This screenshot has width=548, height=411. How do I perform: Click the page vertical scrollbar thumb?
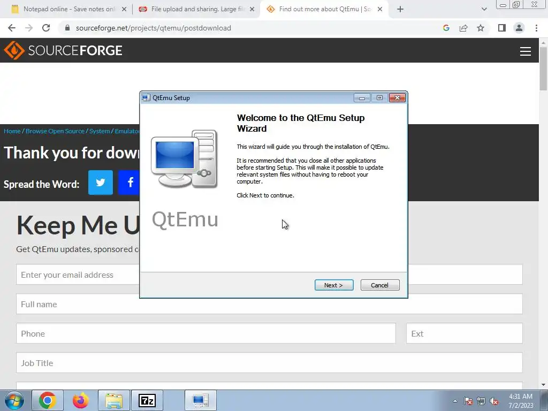pos(543,68)
